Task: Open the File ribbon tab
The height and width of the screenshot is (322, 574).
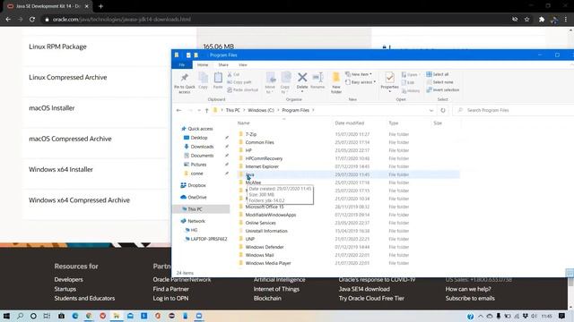Action: click(x=182, y=64)
